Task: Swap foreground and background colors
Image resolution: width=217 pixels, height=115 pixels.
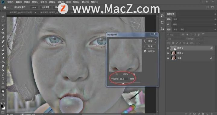Action: coord(4,103)
